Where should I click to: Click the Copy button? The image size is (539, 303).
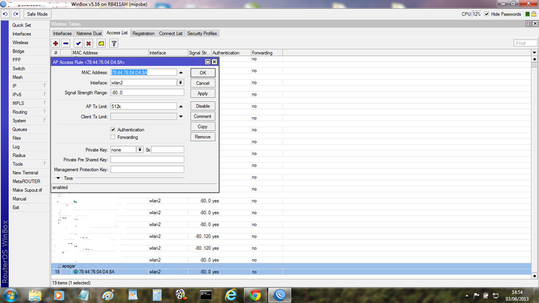[203, 127]
